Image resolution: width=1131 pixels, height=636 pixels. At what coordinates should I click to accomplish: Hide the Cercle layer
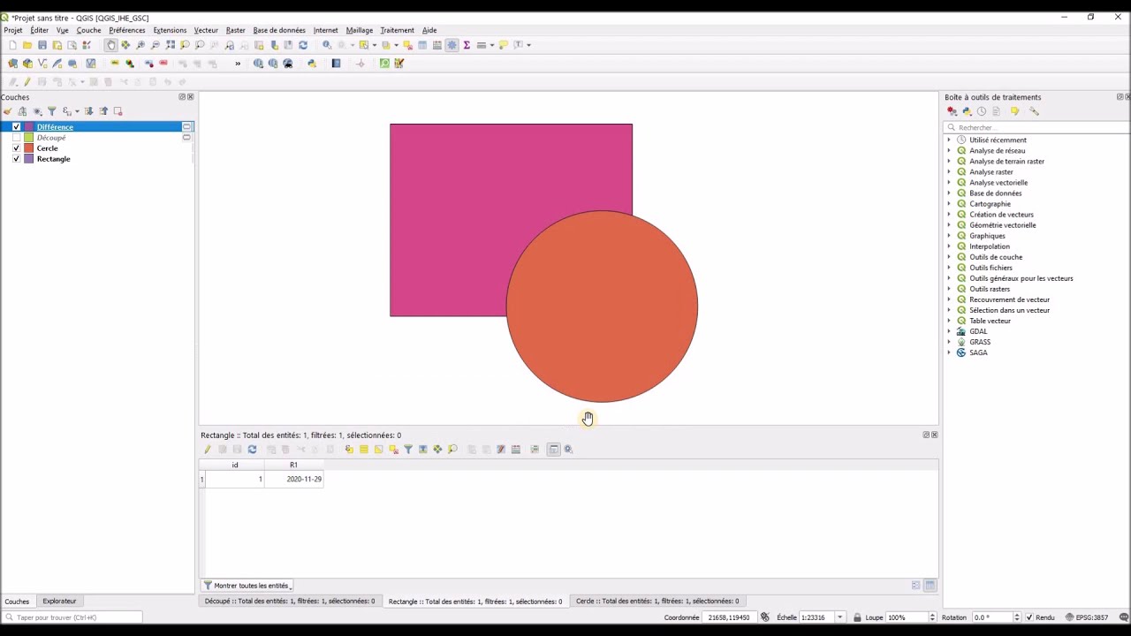pos(16,148)
